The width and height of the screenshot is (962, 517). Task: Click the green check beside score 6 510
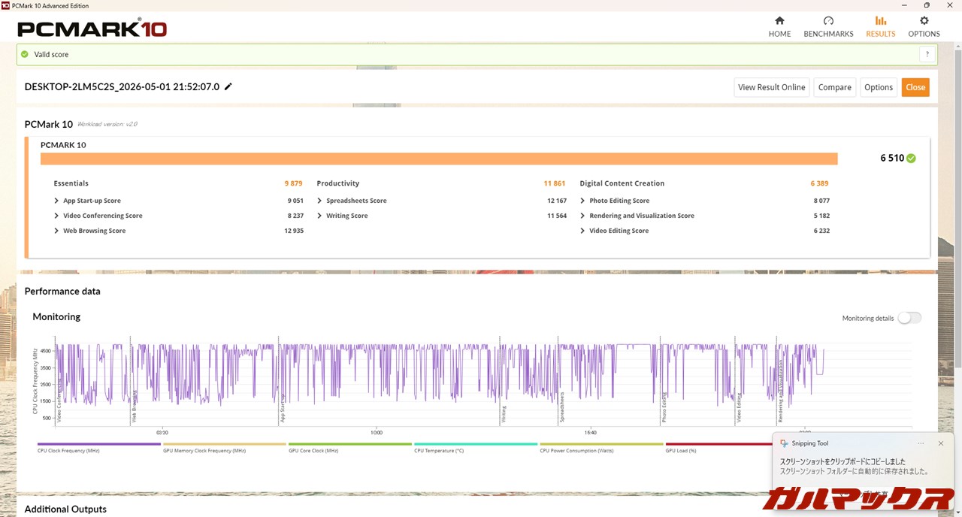[911, 159]
